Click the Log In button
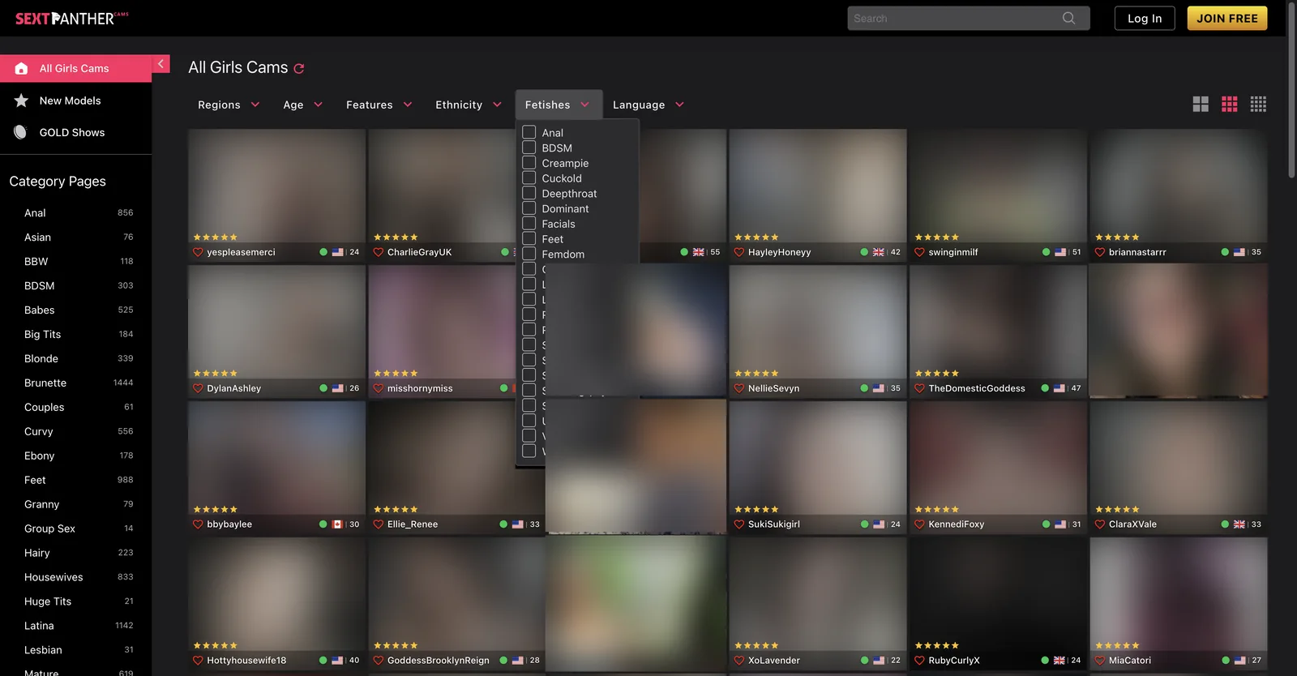Image resolution: width=1297 pixels, height=676 pixels. click(x=1145, y=18)
